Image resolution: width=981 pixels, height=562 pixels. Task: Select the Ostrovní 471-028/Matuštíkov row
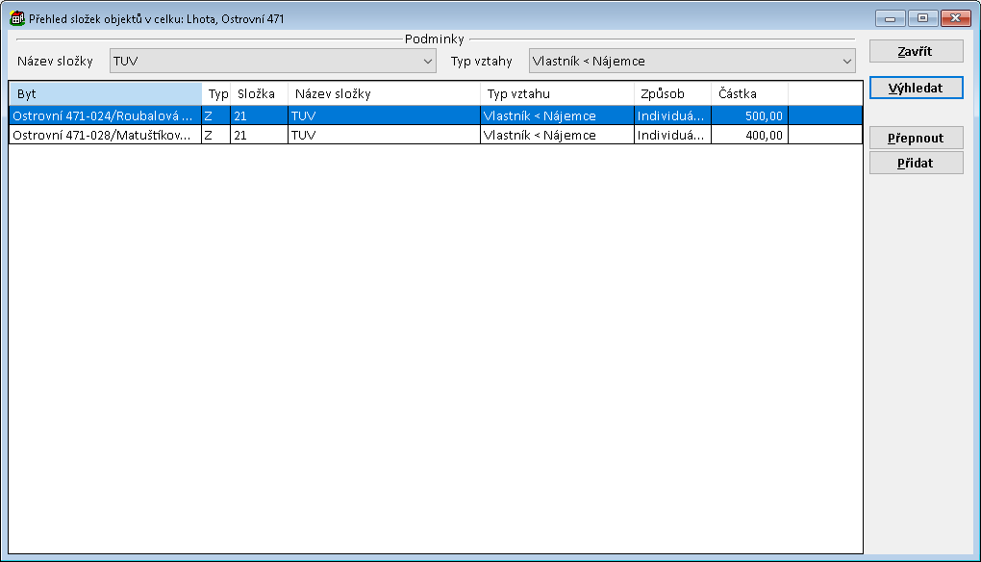101,136
